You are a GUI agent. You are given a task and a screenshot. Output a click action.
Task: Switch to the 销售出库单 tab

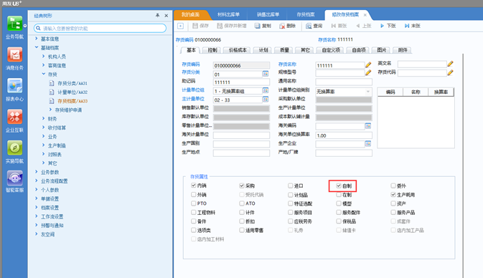coord(268,14)
